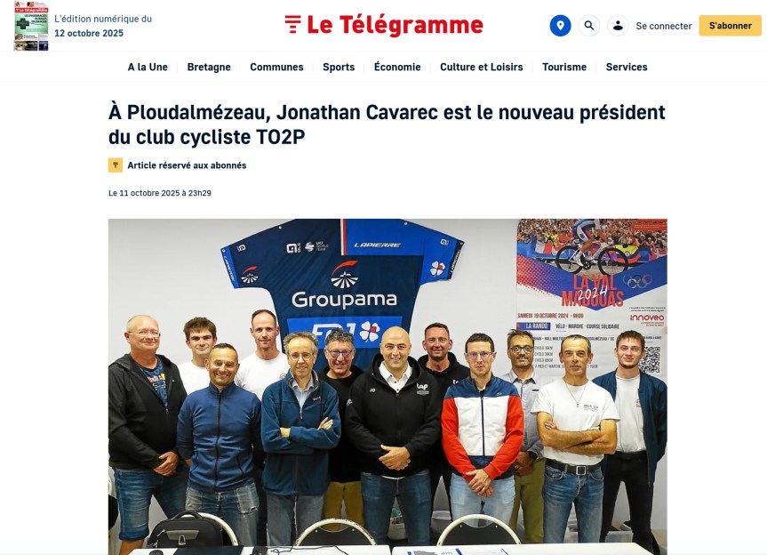Click the Article réservé aux abonnés label
Viewport: 767px width, 555px height.
tap(187, 165)
